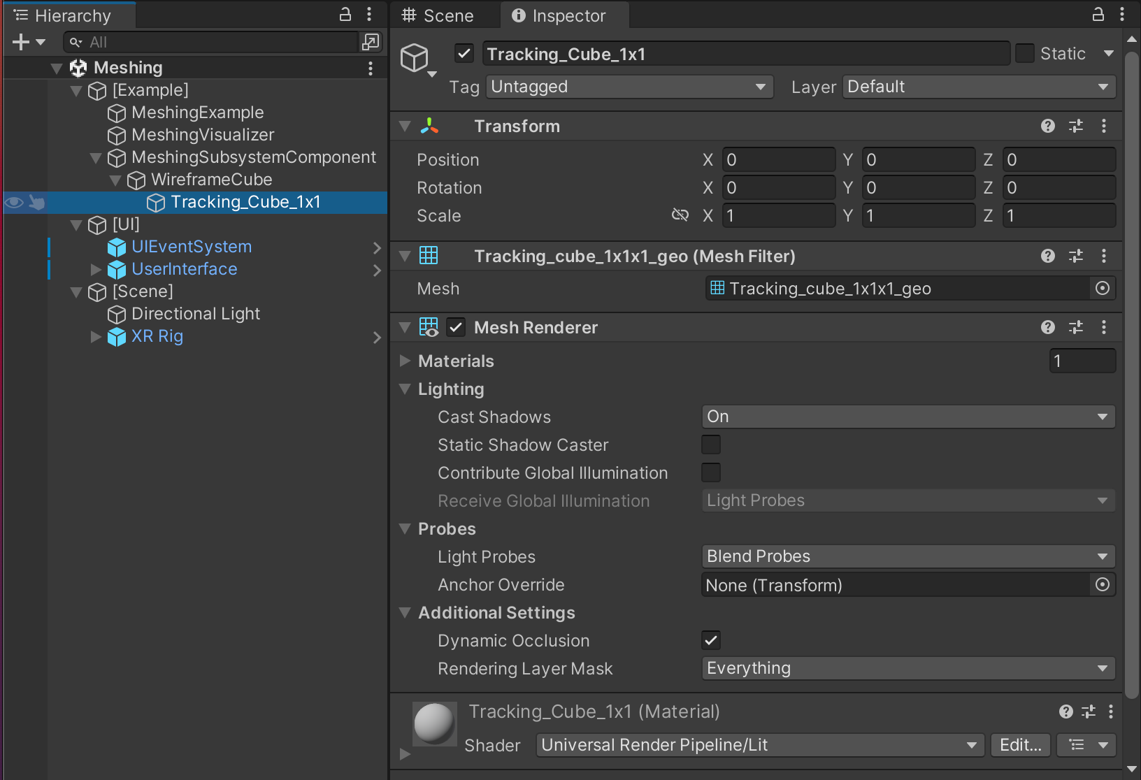
Task: Open Transform component presets icon
Action: pos(1076,126)
